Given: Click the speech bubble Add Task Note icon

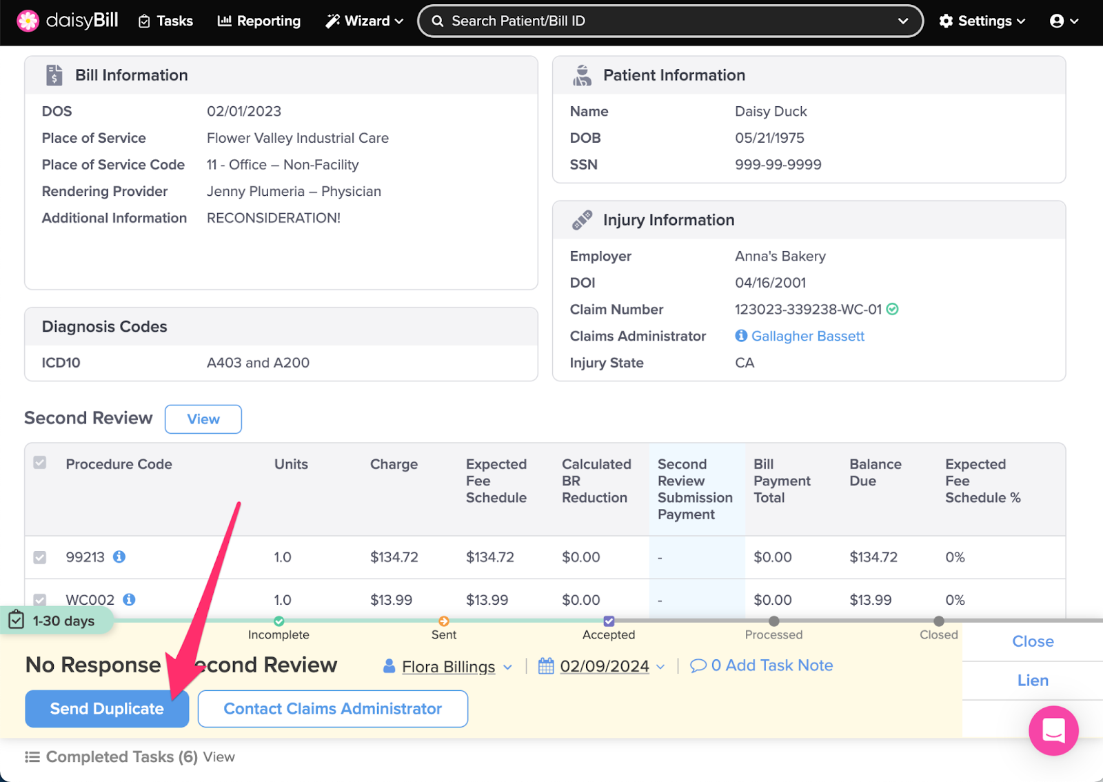Looking at the screenshot, I should coord(698,665).
